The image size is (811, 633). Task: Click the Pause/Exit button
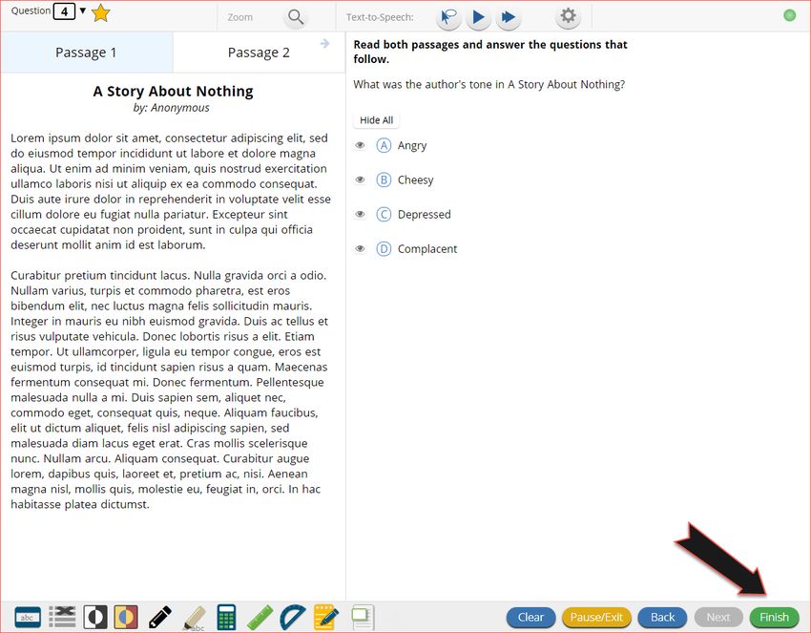[x=596, y=617]
